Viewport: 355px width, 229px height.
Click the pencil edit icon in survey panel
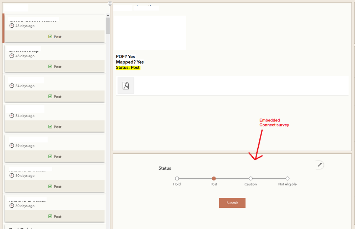coord(319,165)
